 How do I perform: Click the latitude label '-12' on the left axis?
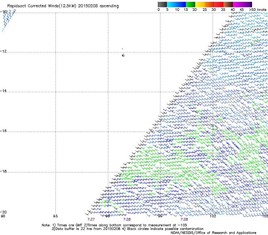click(x=3, y=51)
